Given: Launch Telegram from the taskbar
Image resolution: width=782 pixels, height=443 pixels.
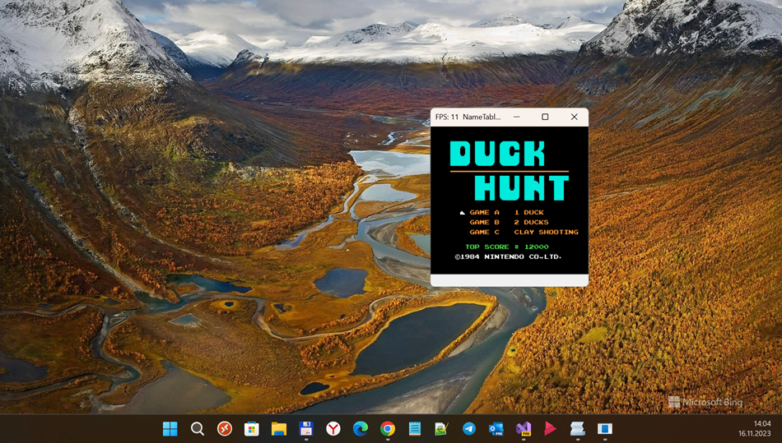Looking at the screenshot, I should (x=469, y=428).
